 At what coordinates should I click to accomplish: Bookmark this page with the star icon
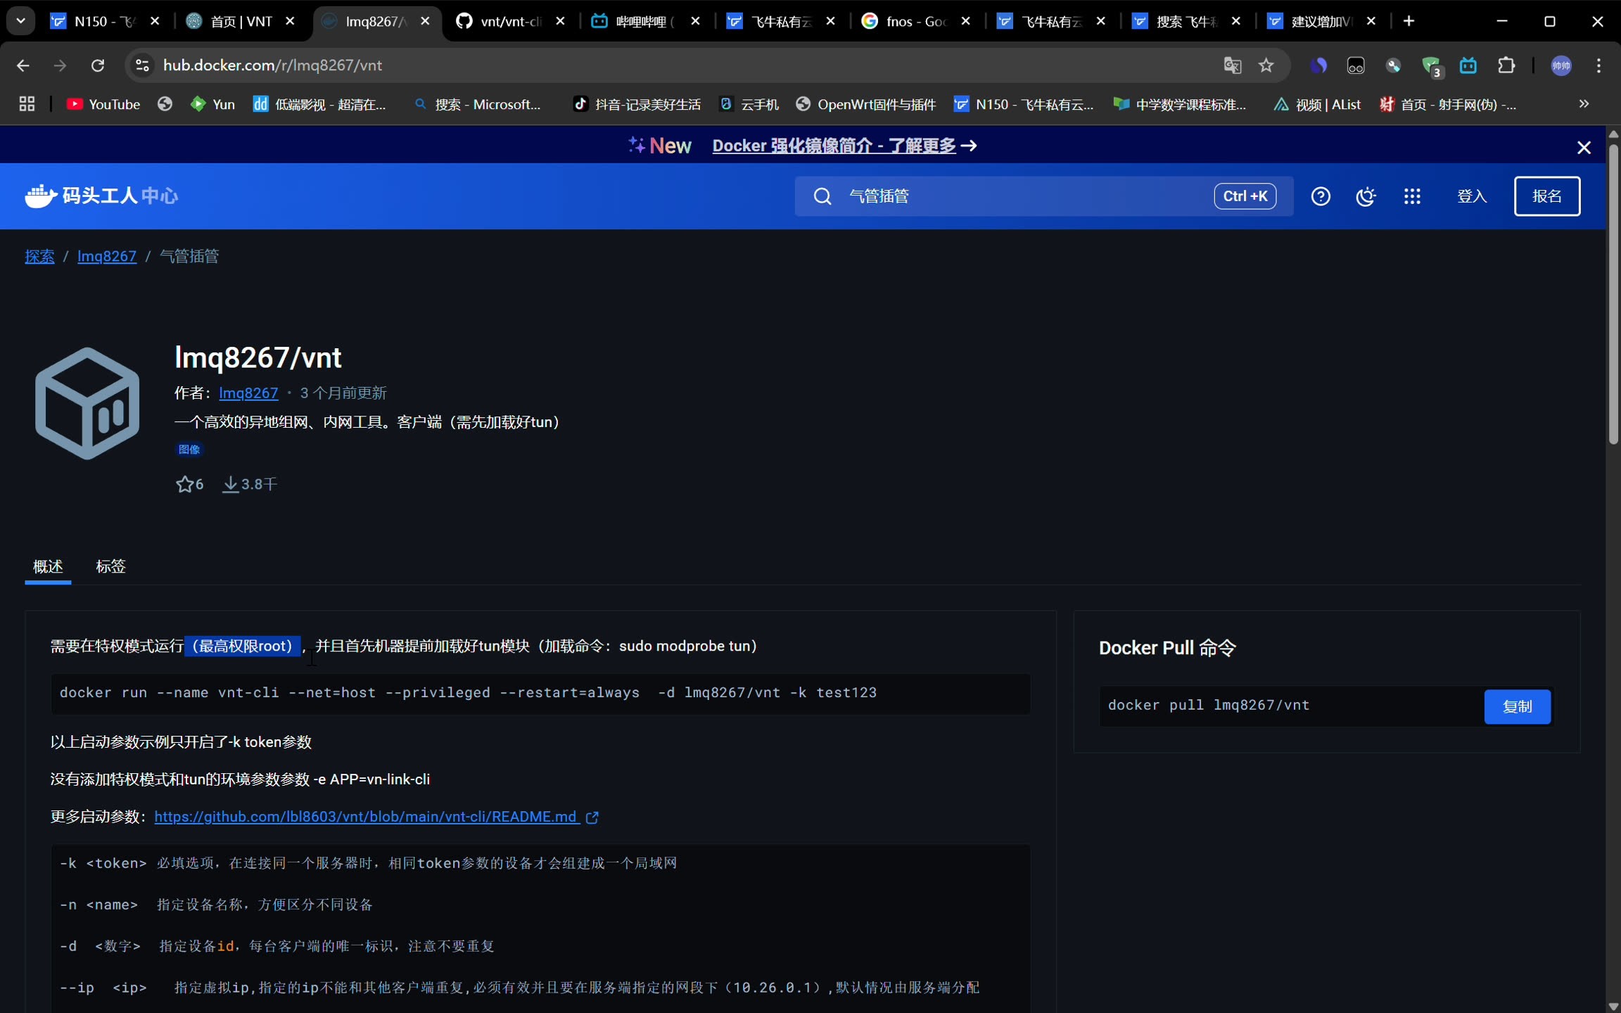click(1266, 65)
